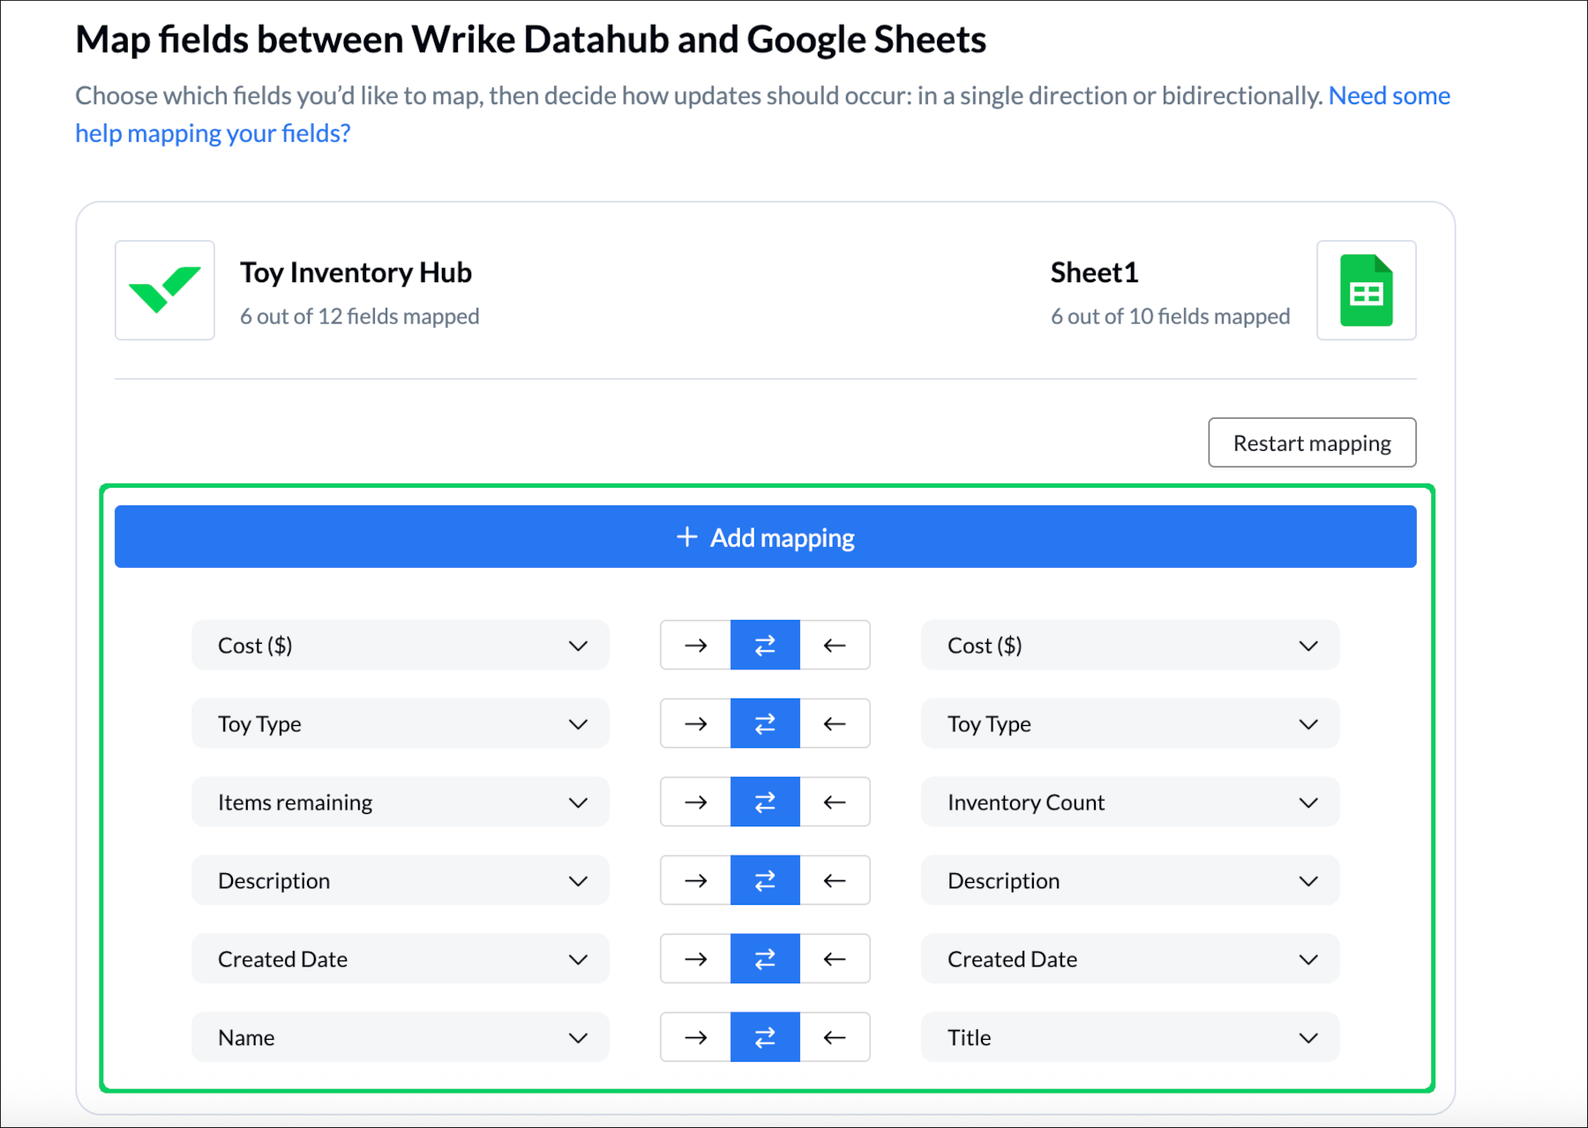Toggle bidirectional sync for Name row

[x=765, y=1038]
